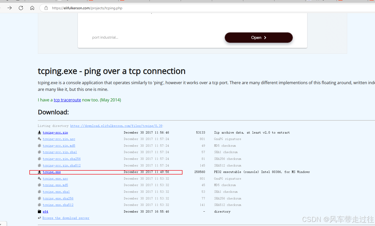Image resolution: width=375 pixels, height=226 pixels.
Task: Click the 'December 30 2017 16:55:46' date
Action: tap(146, 212)
